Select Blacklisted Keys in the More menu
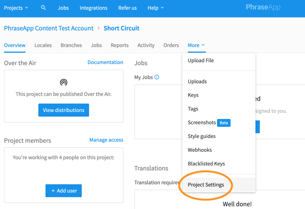 pos(219,164)
